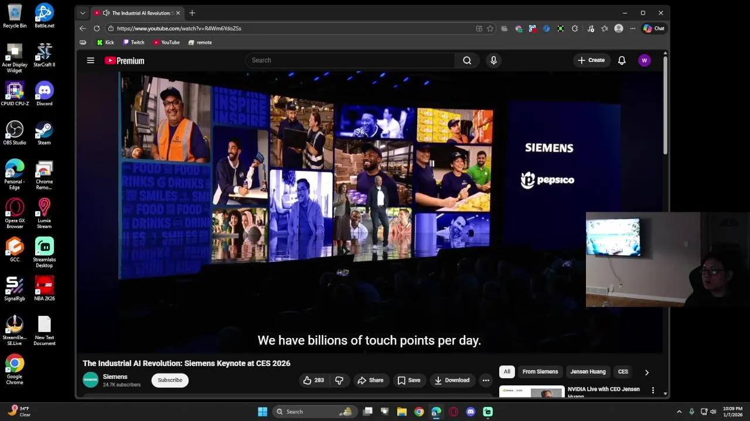Viewport: 750px width, 421px height.
Task: Open the Siemens channel name link
Action: pos(115,377)
